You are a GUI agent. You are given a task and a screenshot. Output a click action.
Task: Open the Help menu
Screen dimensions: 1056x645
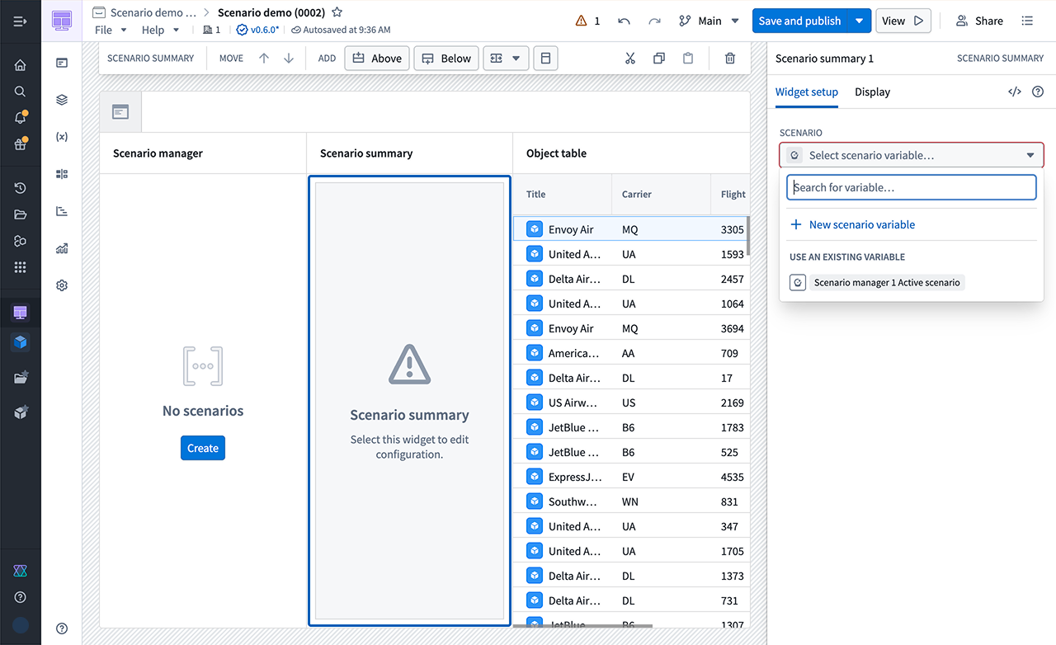tap(160, 30)
